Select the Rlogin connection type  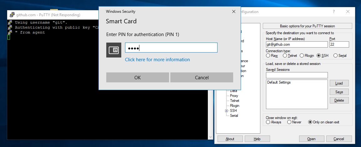(306, 55)
